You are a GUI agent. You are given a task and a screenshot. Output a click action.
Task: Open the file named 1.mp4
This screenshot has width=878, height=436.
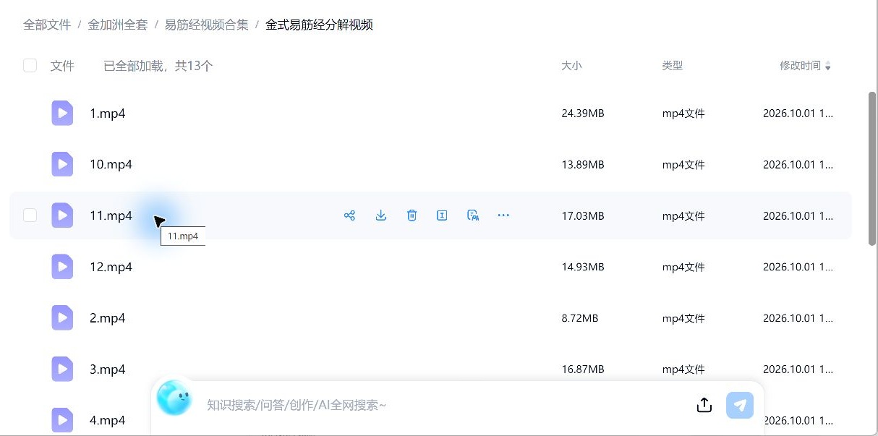pyautogui.click(x=108, y=114)
